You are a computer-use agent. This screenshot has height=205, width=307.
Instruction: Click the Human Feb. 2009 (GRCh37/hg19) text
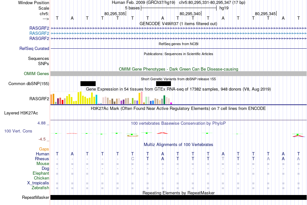coord(143,3)
